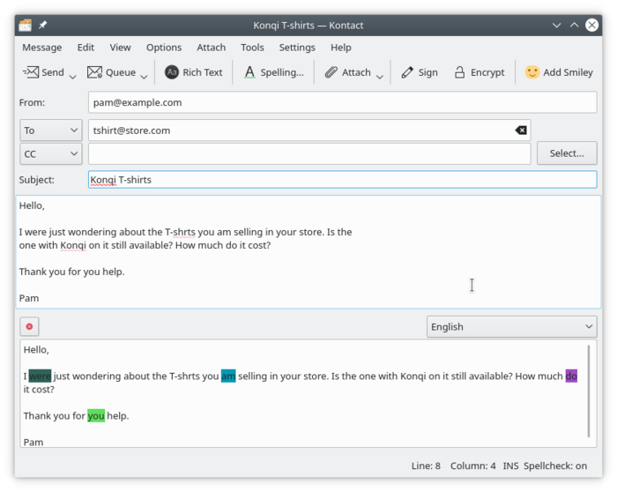This screenshot has width=617, height=492.
Task: Close the grammar checker panel
Action: (29, 326)
